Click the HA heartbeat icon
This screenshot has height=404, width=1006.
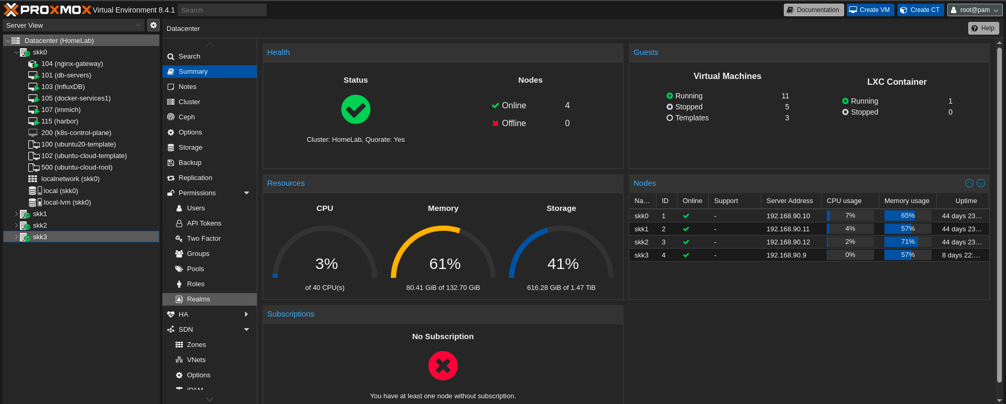point(171,315)
